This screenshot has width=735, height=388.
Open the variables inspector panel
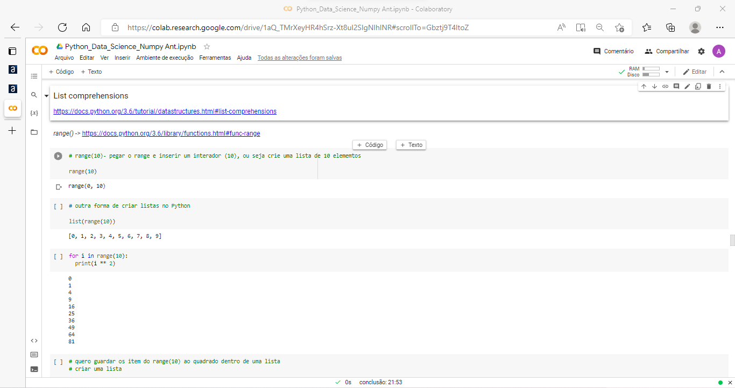pos(34,113)
